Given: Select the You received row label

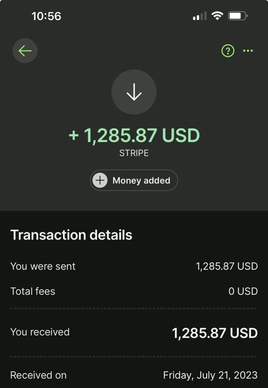Looking at the screenshot, I should pyautogui.click(x=40, y=332).
